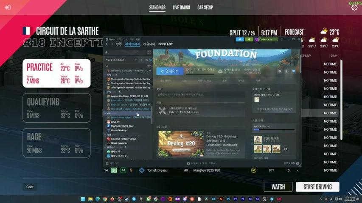362x203 pixels.
Task: Click the Steam announcements megaphone icon
Action: 240,39
